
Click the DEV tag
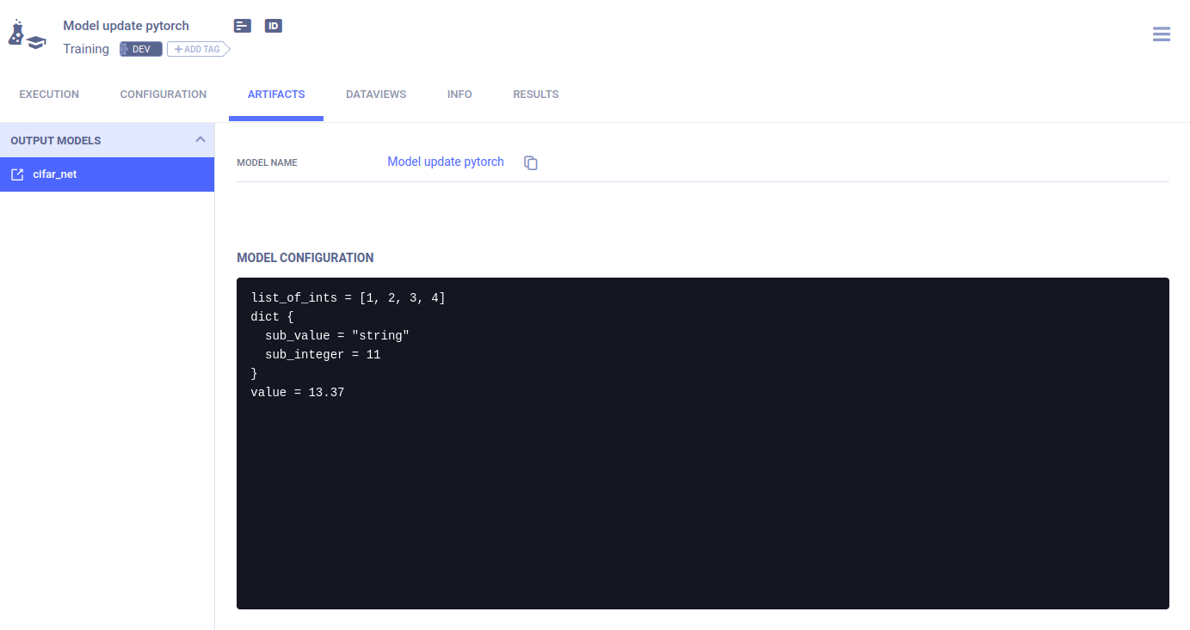[140, 49]
